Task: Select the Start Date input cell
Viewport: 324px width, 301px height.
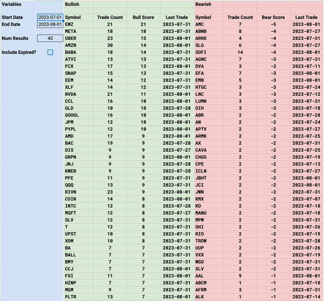Action: (50, 17)
